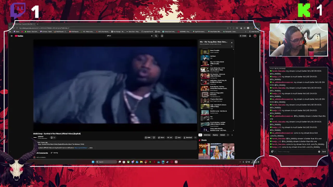Play Notorious Thugs (2014 Remaster)
This screenshot has height=187, width=333.
click(216, 95)
